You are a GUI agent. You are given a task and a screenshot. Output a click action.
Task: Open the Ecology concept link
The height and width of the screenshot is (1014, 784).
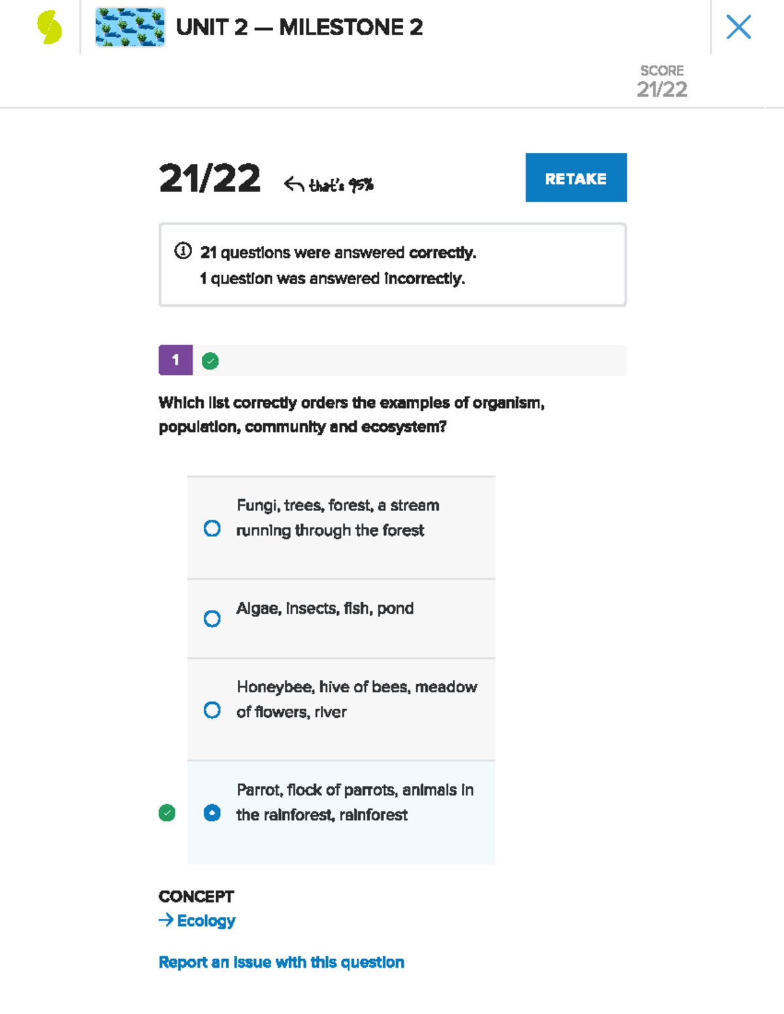pyautogui.click(x=206, y=921)
